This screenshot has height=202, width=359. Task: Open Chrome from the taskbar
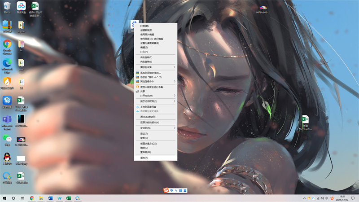click(32, 198)
